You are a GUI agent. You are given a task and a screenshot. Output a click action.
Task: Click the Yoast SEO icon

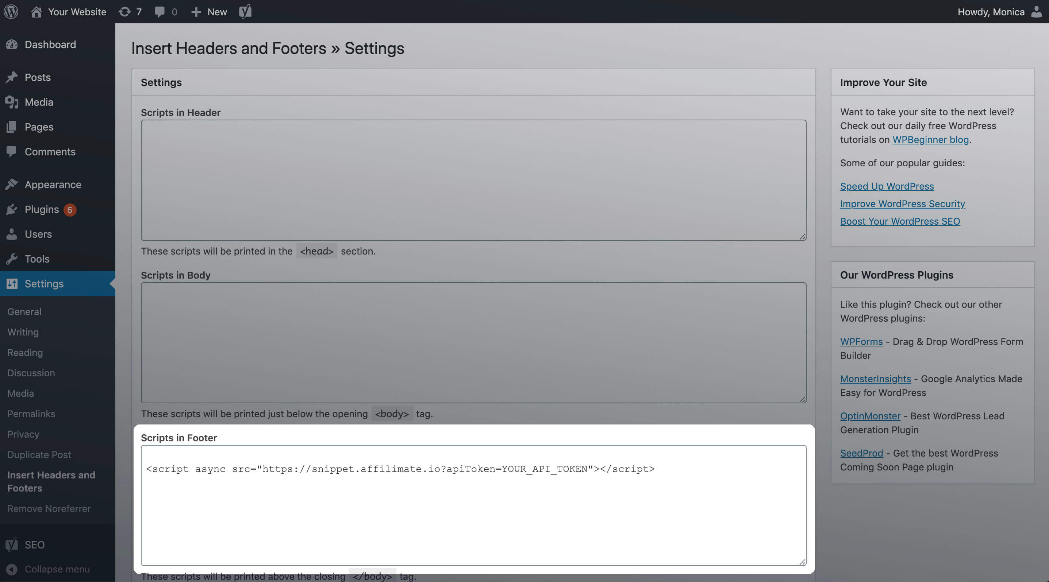(x=246, y=11)
